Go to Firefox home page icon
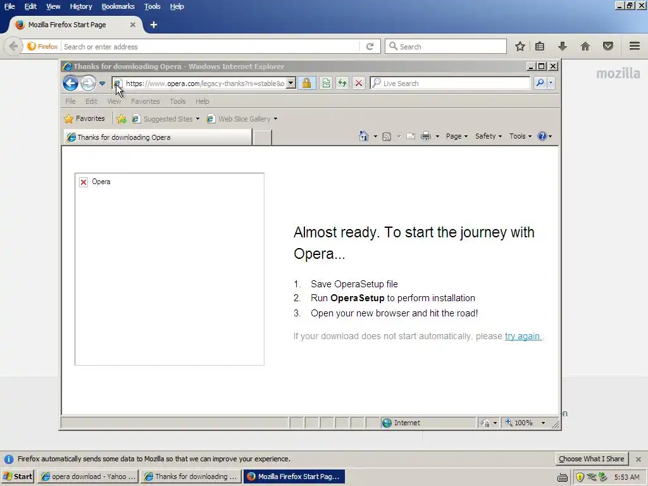Viewport: 648px width, 486px height. click(x=585, y=46)
